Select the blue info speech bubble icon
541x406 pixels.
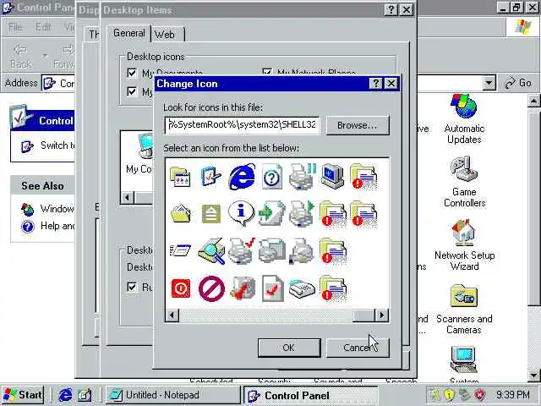241,213
